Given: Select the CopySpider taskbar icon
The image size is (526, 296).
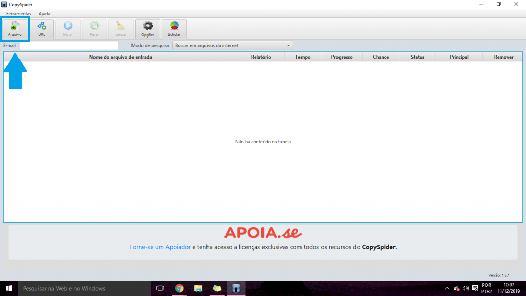Looking at the screenshot, I should tap(236, 288).
